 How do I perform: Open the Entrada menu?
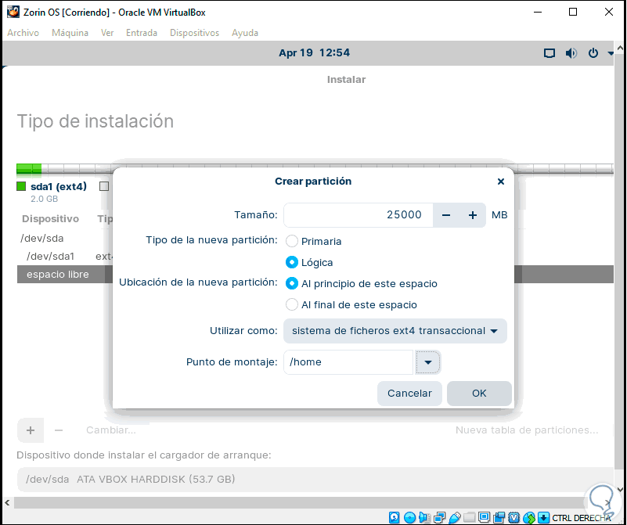tap(142, 33)
